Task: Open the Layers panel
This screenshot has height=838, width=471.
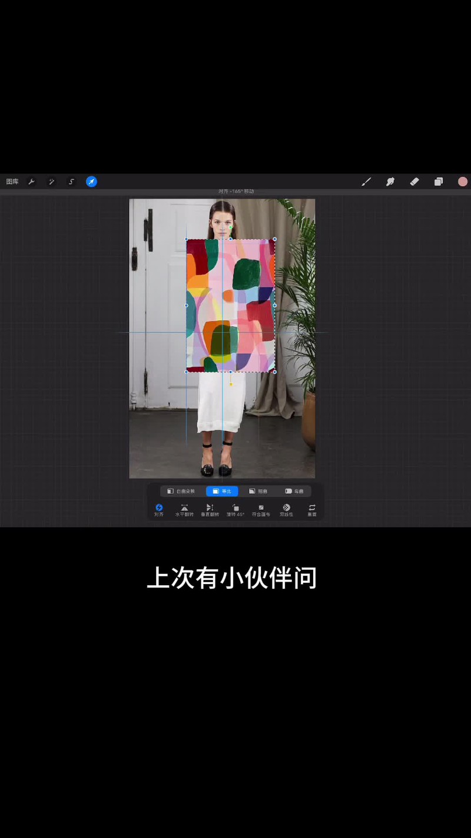Action: pos(439,182)
